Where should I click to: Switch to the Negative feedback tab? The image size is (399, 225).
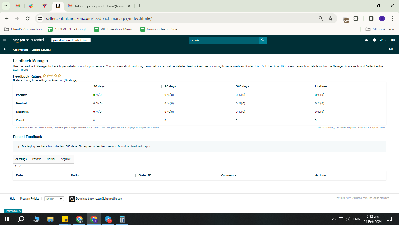(66, 159)
